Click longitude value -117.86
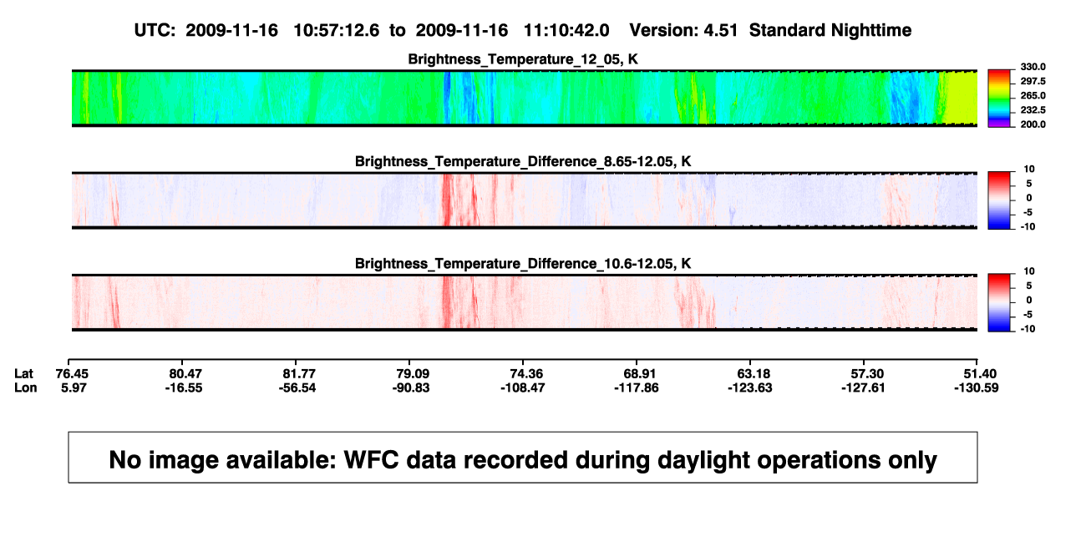The height and width of the screenshot is (557, 1086). (x=638, y=387)
